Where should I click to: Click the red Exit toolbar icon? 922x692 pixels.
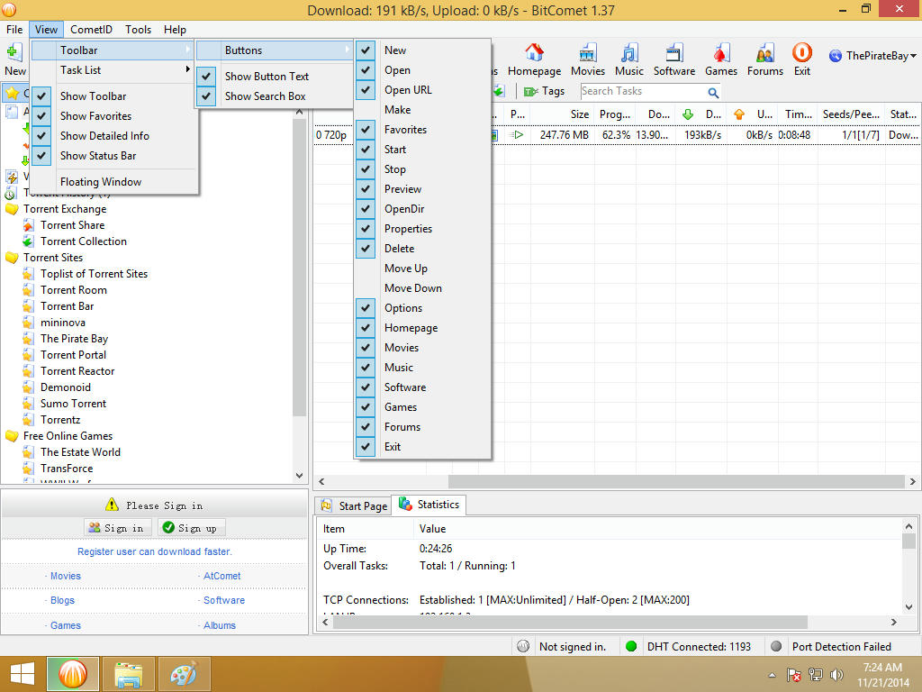[802, 53]
